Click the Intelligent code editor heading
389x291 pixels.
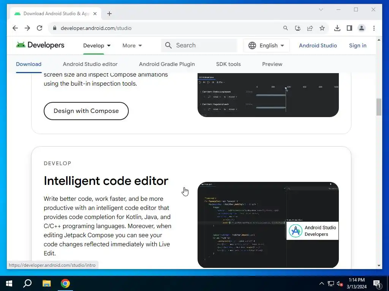point(106,181)
